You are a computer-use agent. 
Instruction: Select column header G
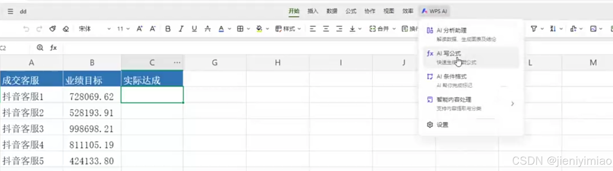(x=215, y=62)
